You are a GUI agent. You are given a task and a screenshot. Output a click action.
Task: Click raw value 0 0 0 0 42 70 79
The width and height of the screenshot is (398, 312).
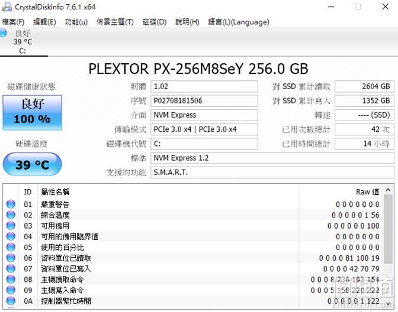click(x=351, y=269)
